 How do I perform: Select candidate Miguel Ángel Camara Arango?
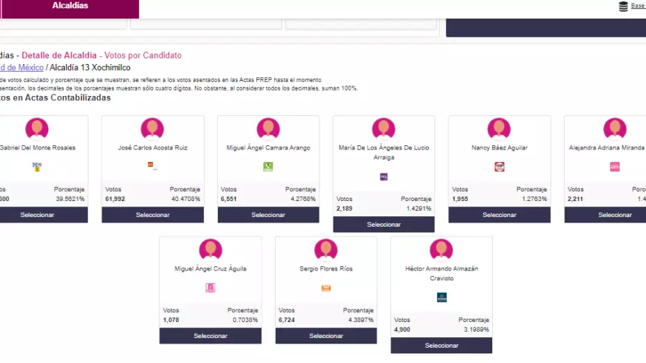268,215
